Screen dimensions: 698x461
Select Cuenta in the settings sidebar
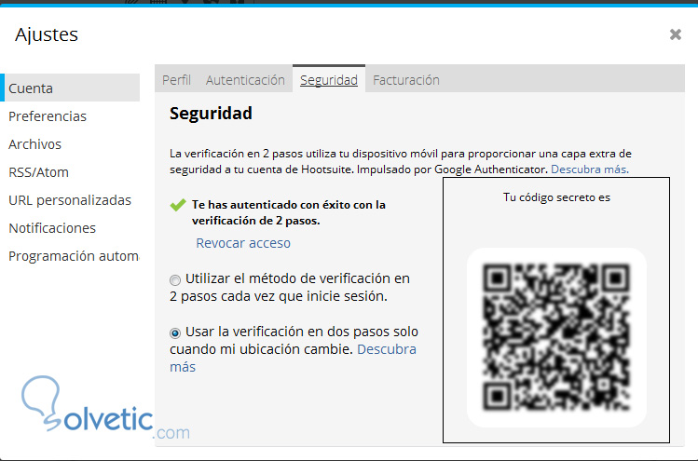click(x=70, y=88)
